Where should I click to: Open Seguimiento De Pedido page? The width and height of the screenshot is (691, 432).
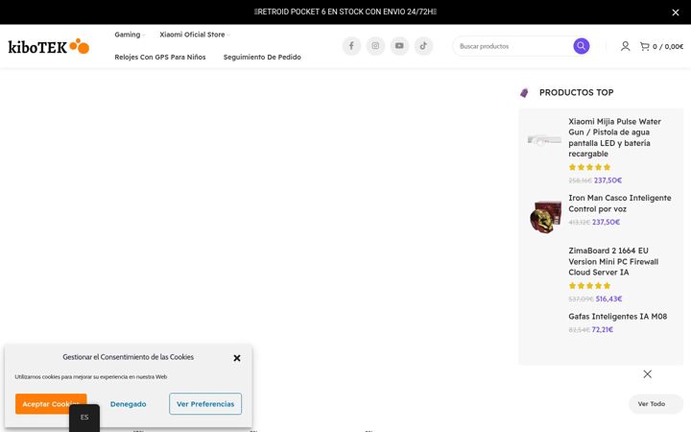262,57
